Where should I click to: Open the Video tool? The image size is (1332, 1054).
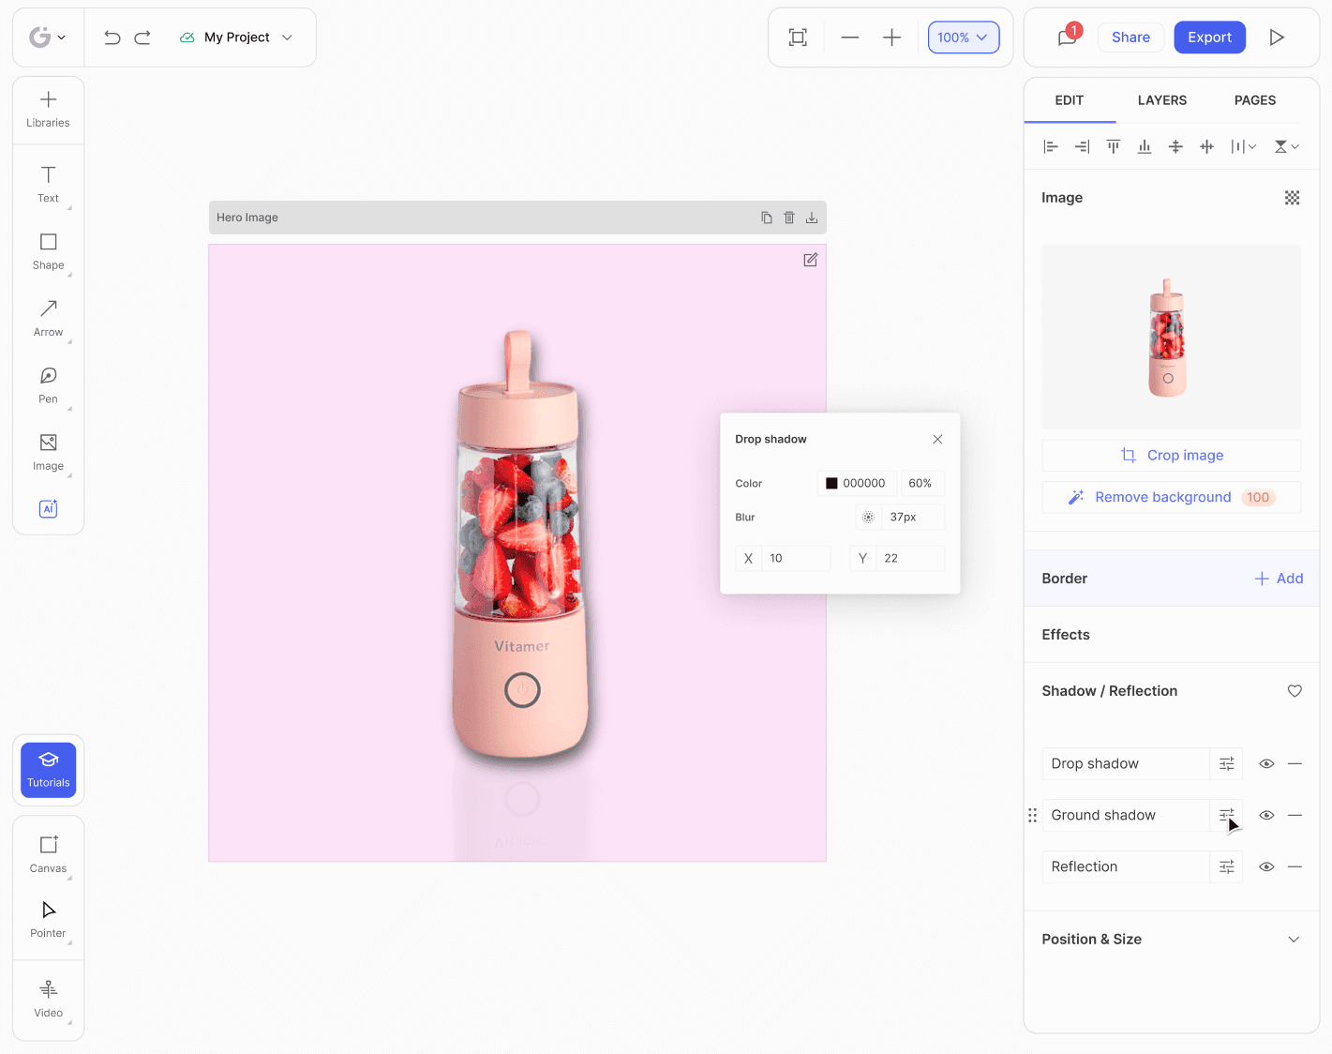tap(48, 999)
